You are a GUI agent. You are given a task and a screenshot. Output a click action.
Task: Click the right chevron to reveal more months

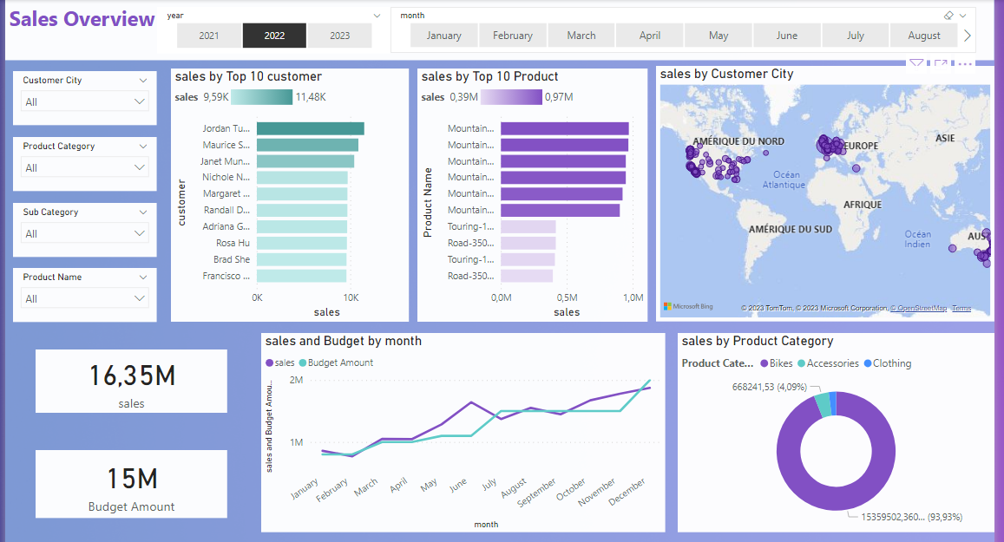point(968,35)
